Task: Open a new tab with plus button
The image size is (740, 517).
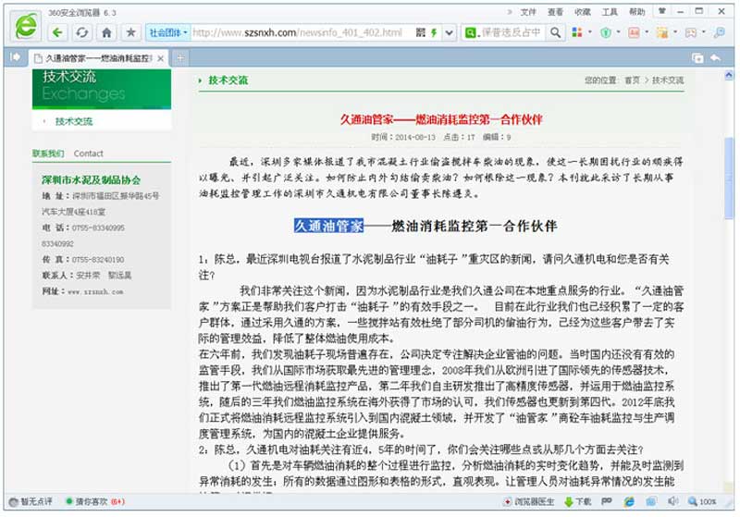Action: [181, 57]
